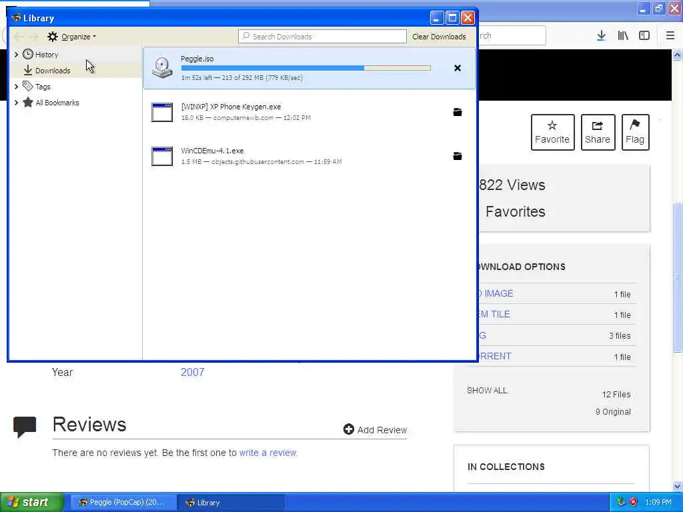Select the WinCDEmu-4.1.exe download row

tap(309, 156)
